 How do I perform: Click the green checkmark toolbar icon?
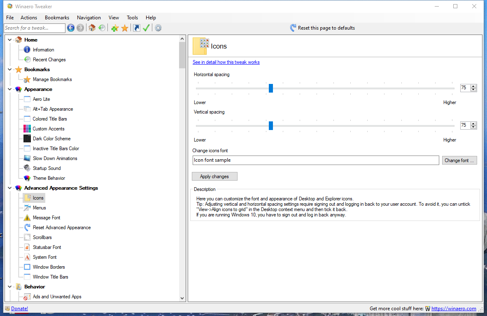coord(146,28)
